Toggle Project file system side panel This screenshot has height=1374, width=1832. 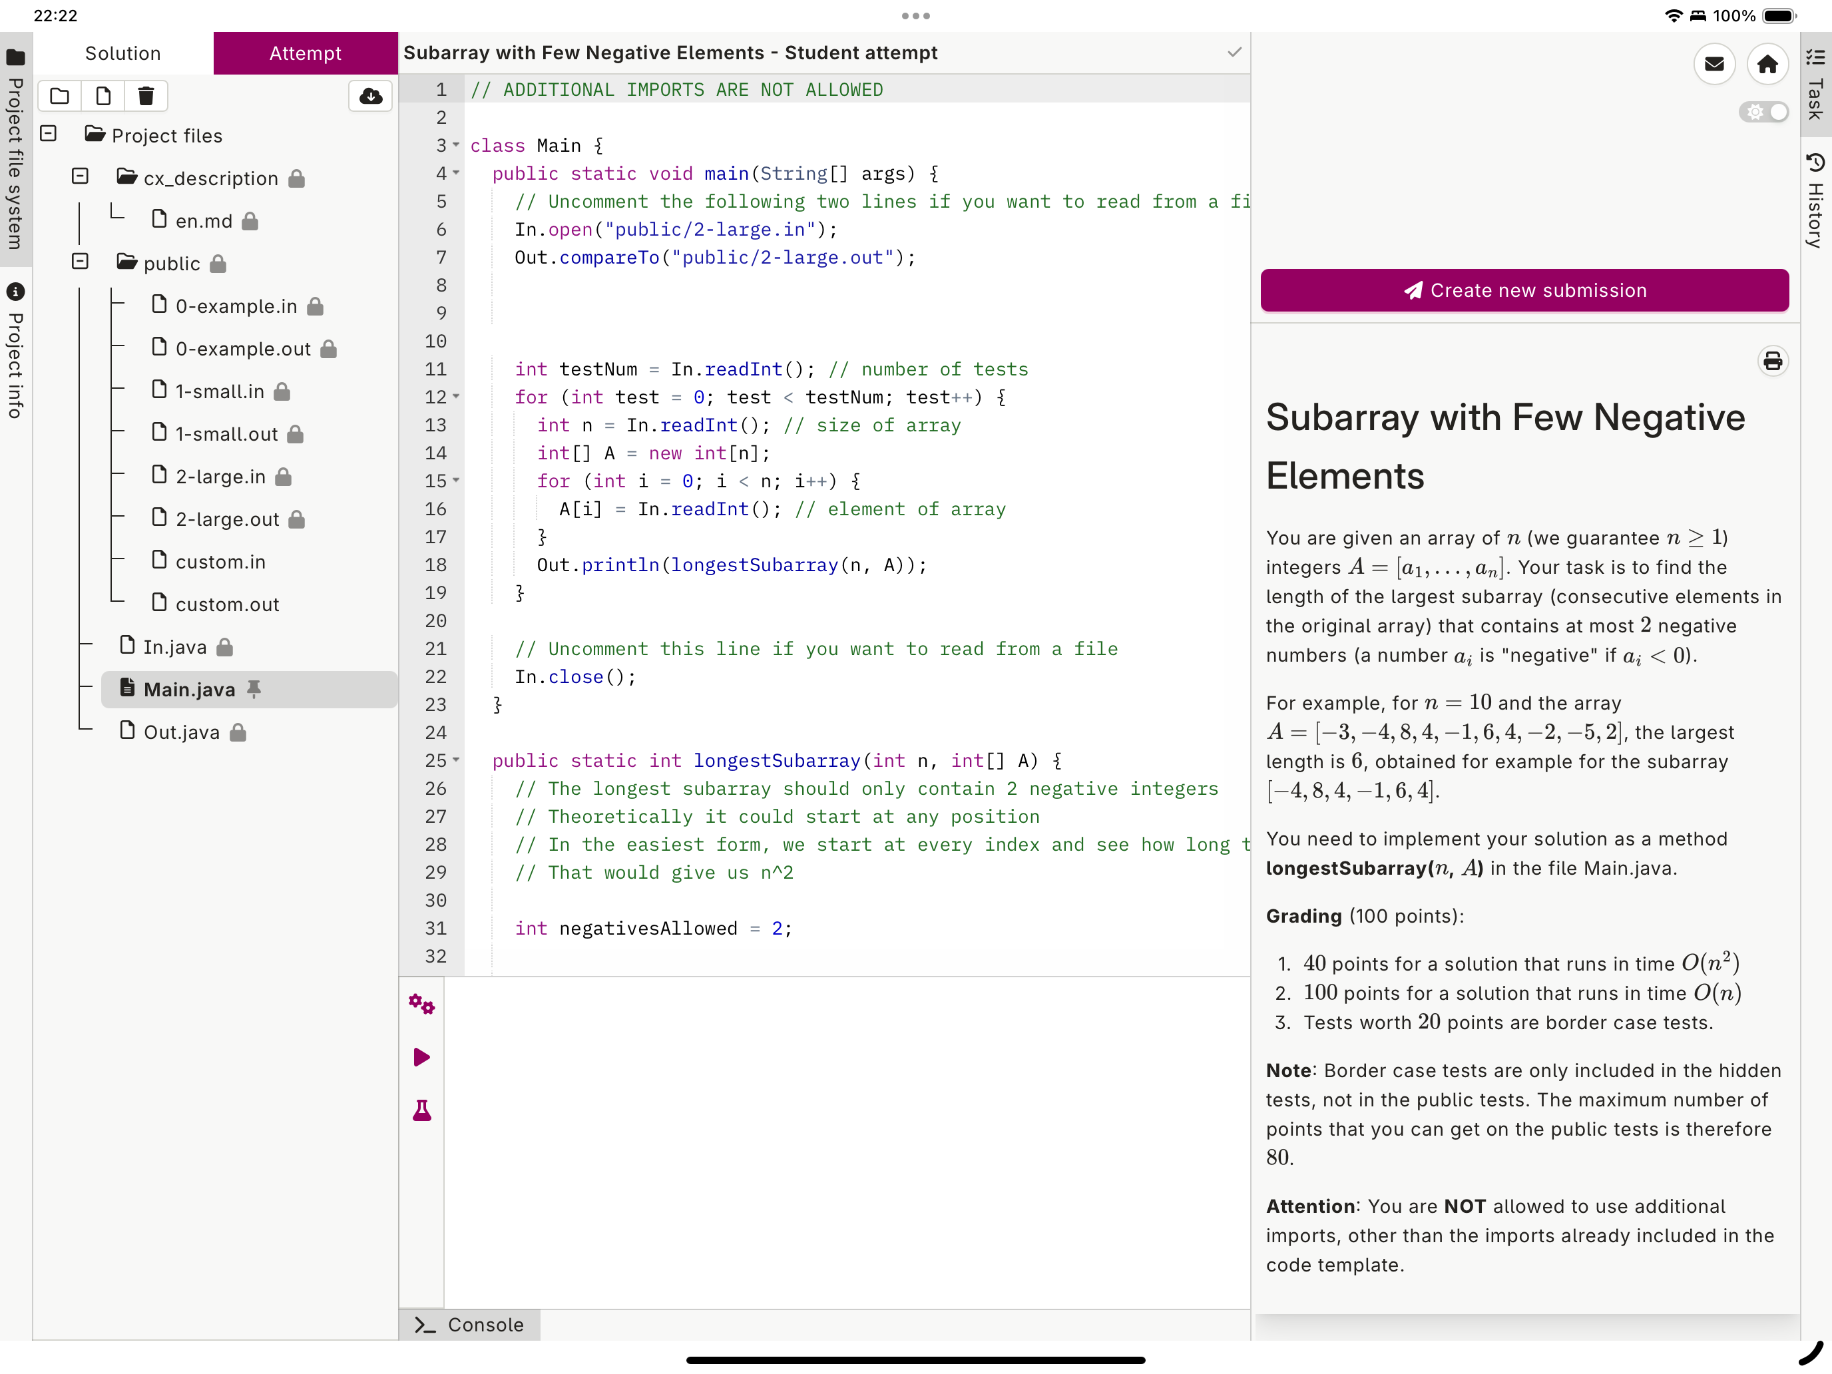pos(16,148)
